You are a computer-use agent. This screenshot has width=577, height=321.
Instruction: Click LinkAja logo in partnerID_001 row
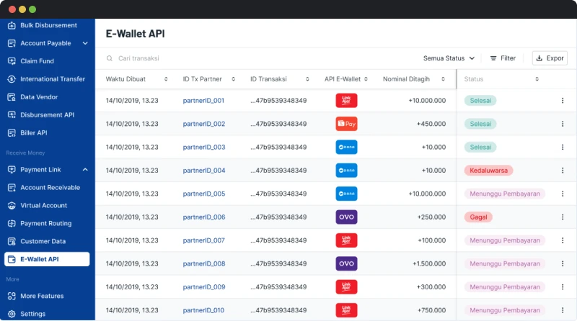pos(346,101)
